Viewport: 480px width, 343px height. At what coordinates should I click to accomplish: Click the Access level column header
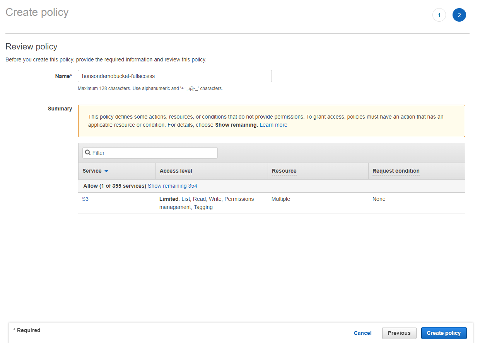[176, 171]
